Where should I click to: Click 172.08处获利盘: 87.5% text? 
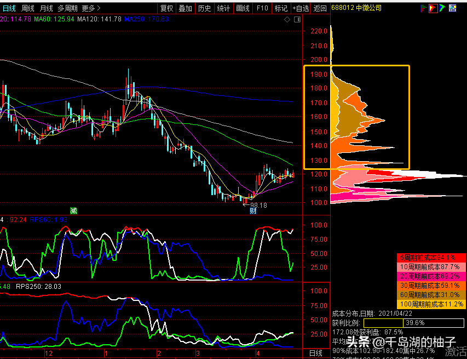point(367,332)
